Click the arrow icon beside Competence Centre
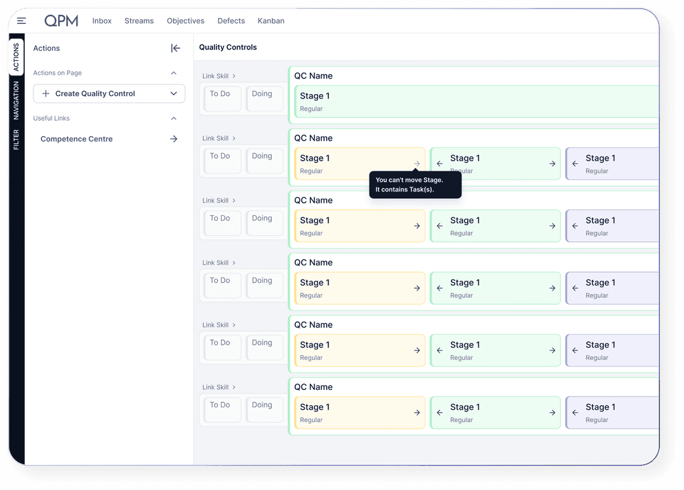The image size is (684, 490). (174, 139)
